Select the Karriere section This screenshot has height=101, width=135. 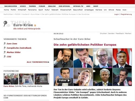pyautogui.click(x=99, y=10)
